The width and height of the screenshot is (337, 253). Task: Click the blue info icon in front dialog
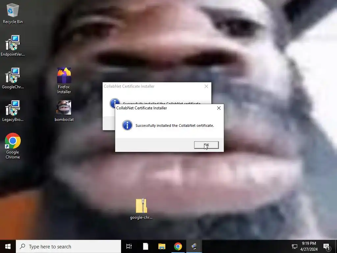pyautogui.click(x=127, y=125)
